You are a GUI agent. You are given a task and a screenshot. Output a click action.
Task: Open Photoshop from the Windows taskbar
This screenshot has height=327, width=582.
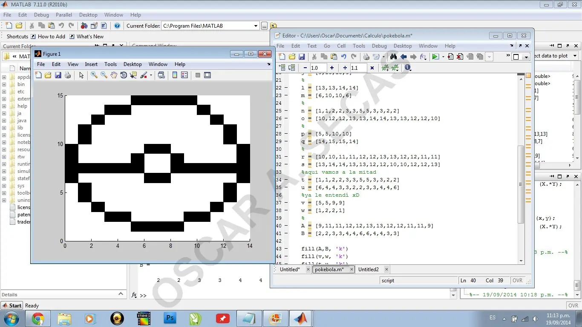tap(170, 318)
